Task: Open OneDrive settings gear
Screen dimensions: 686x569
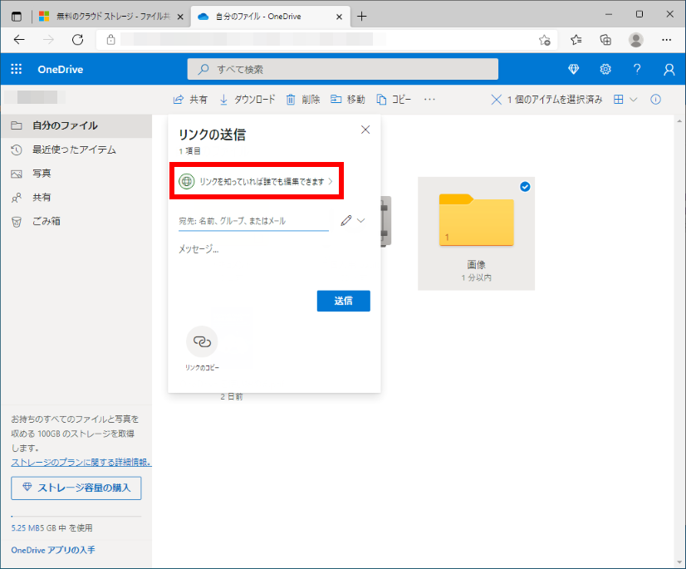Action: (605, 69)
